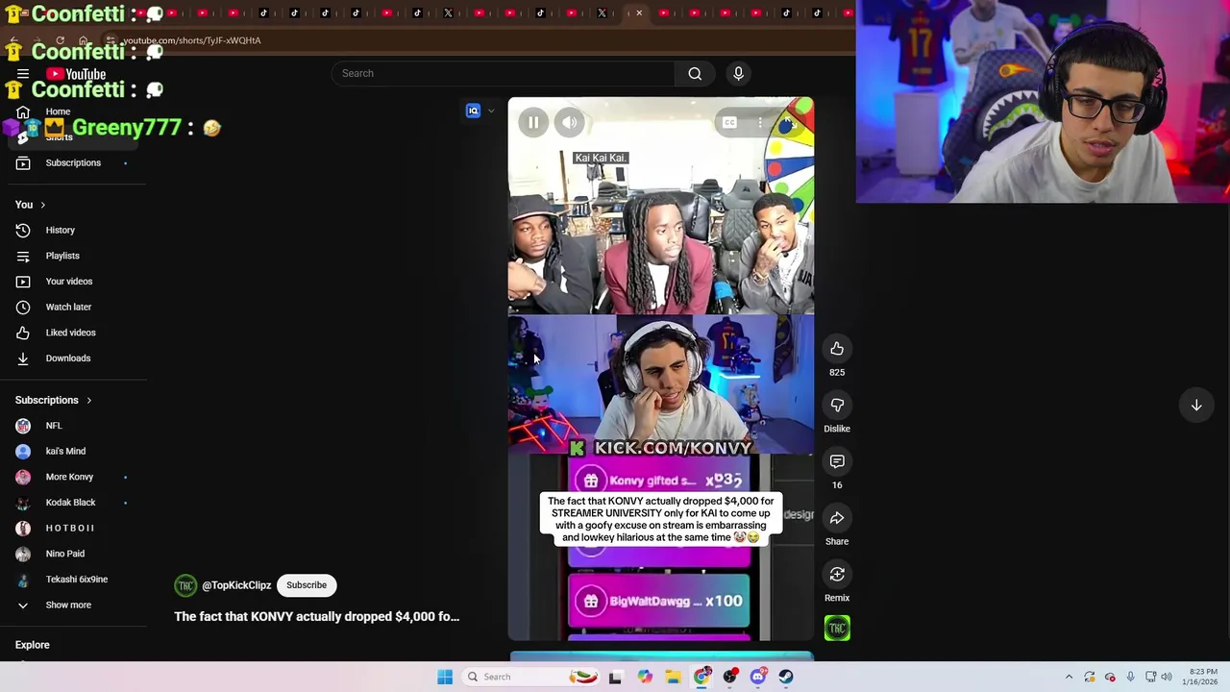Click the magnifier search button
Image resolution: width=1230 pixels, height=692 pixels.
click(x=695, y=73)
